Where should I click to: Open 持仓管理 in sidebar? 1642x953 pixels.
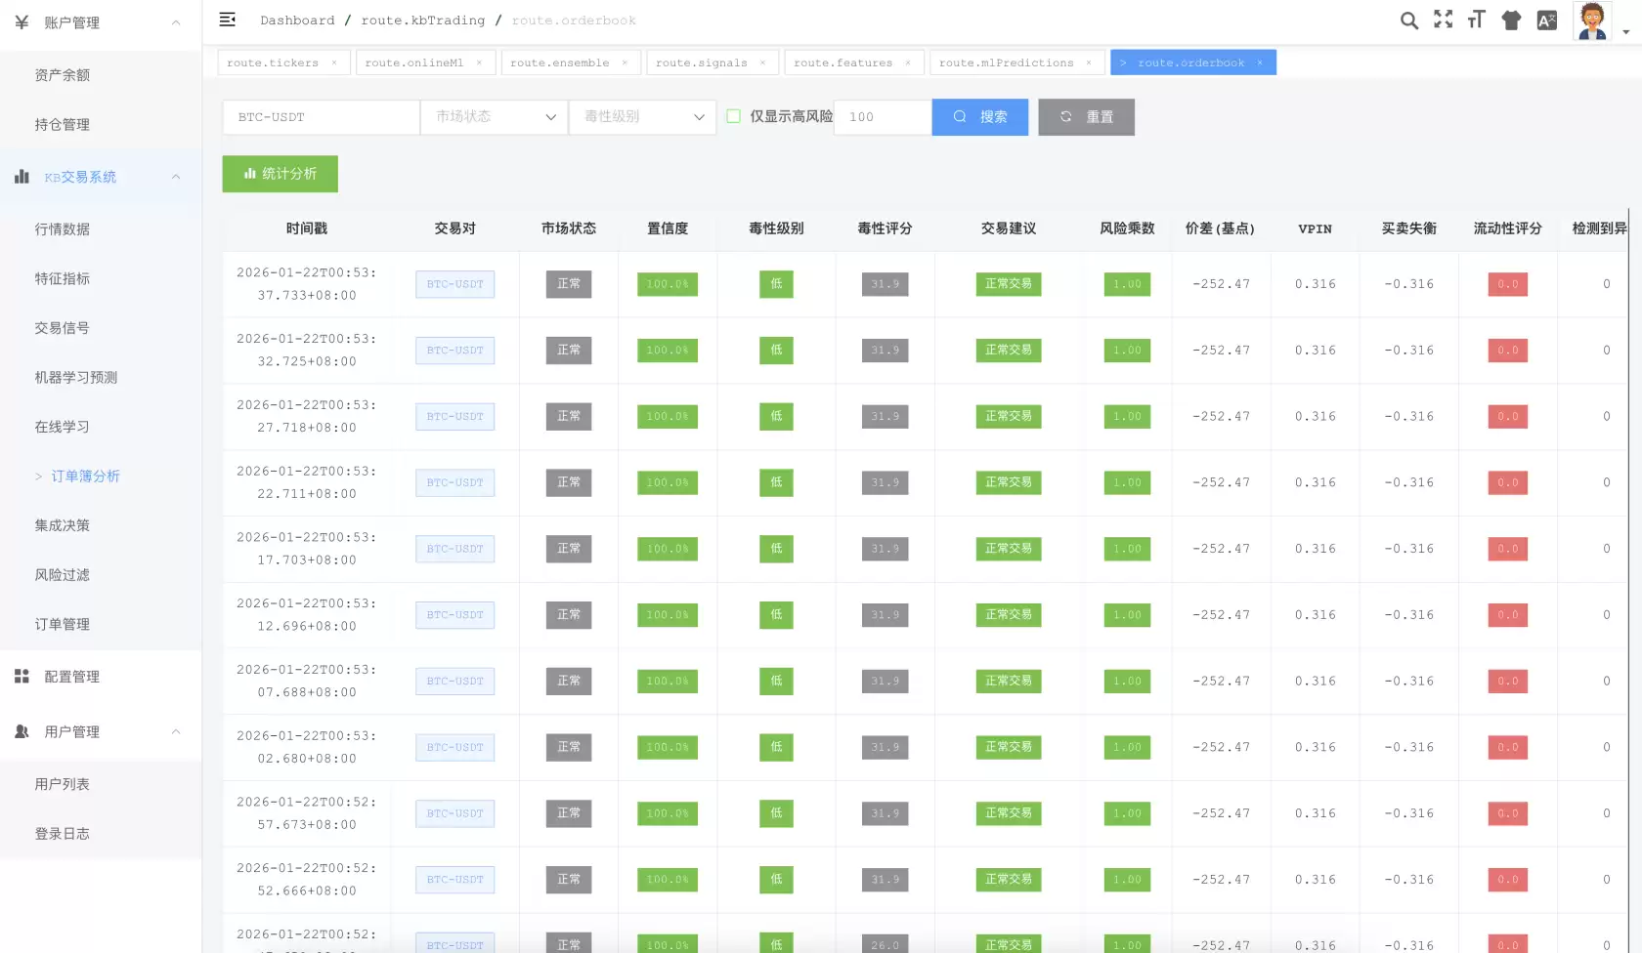[101, 125]
